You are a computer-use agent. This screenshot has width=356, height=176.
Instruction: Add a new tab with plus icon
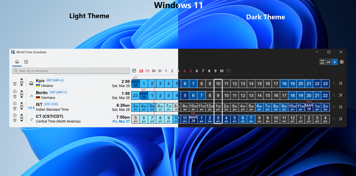click(26, 62)
